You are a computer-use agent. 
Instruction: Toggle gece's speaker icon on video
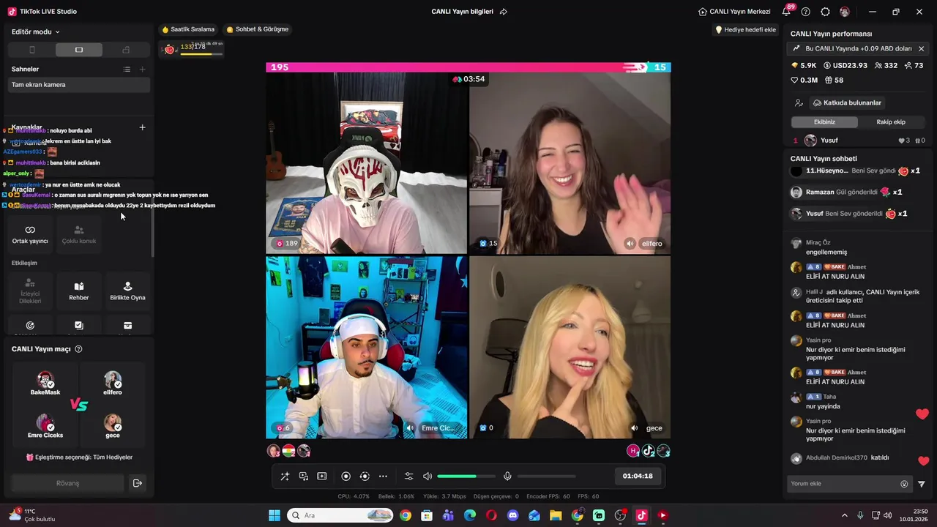coord(634,428)
